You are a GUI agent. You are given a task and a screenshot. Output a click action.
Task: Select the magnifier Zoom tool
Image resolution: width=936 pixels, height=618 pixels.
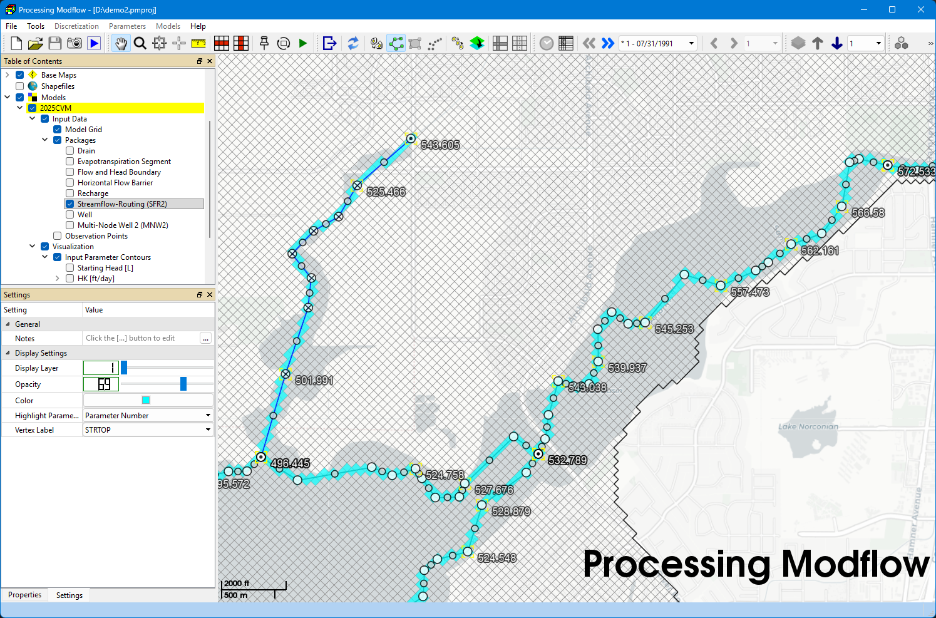point(140,43)
